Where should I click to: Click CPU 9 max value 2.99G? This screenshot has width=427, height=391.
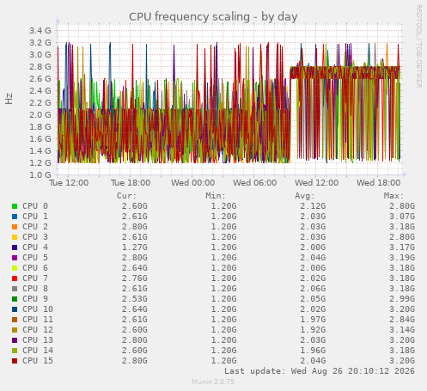[402, 299]
